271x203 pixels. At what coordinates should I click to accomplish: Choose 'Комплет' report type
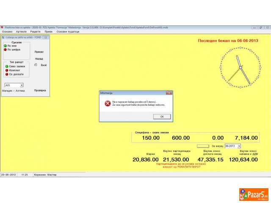point(7,70)
